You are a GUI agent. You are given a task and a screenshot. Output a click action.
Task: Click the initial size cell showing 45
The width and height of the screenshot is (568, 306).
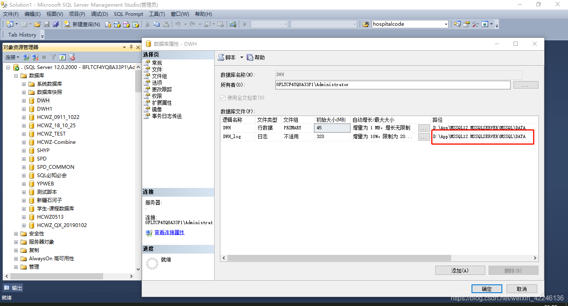(x=332, y=128)
